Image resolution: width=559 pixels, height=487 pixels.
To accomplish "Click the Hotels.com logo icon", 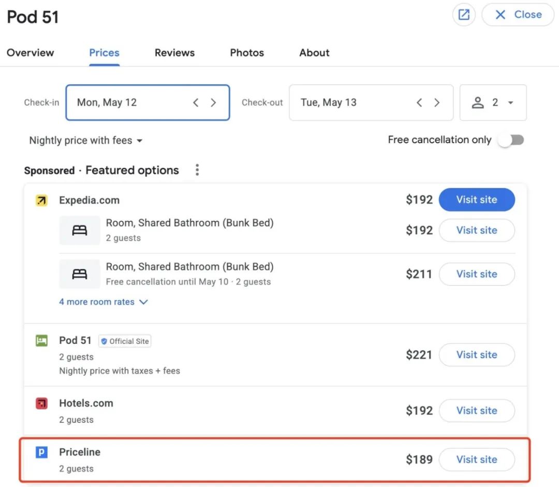I will tap(41, 403).
